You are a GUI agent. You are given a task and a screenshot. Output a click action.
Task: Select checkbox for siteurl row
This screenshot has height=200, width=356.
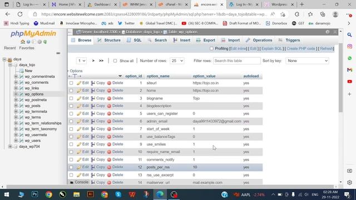click(71, 83)
